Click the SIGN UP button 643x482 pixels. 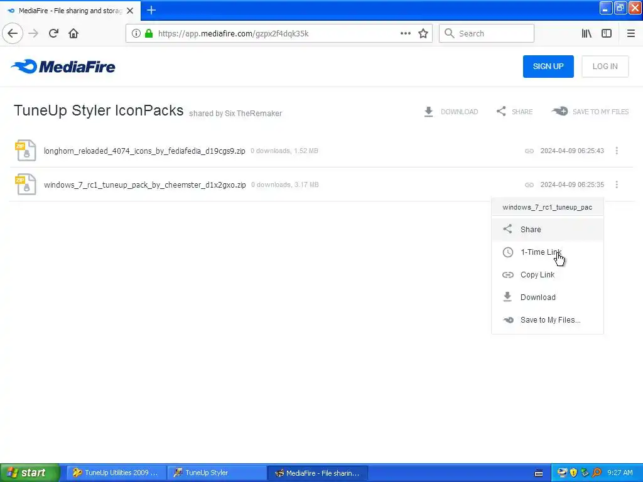(x=548, y=67)
